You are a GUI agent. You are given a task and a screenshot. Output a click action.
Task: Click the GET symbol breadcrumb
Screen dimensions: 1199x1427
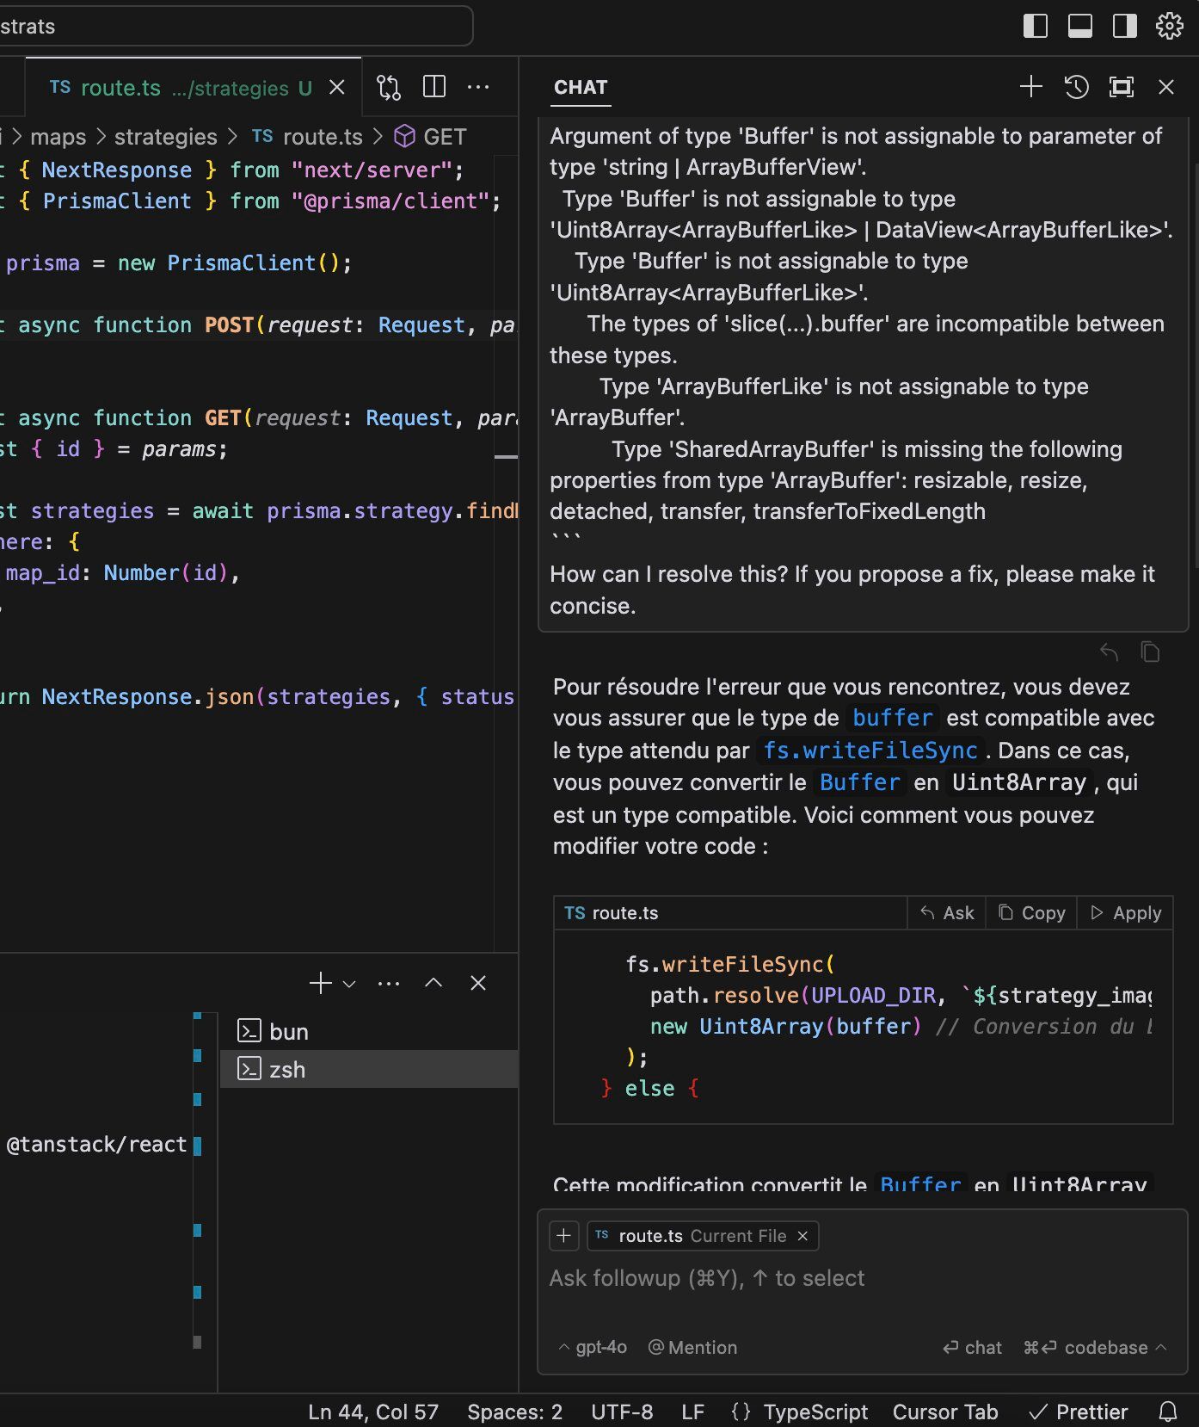[x=431, y=137]
